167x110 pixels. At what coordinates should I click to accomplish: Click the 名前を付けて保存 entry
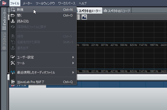[43, 42]
